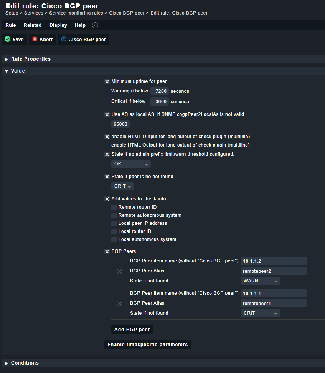Click the alias field containing remotepeer1
The height and width of the screenshot is (373, 325).
click(274, 304)
